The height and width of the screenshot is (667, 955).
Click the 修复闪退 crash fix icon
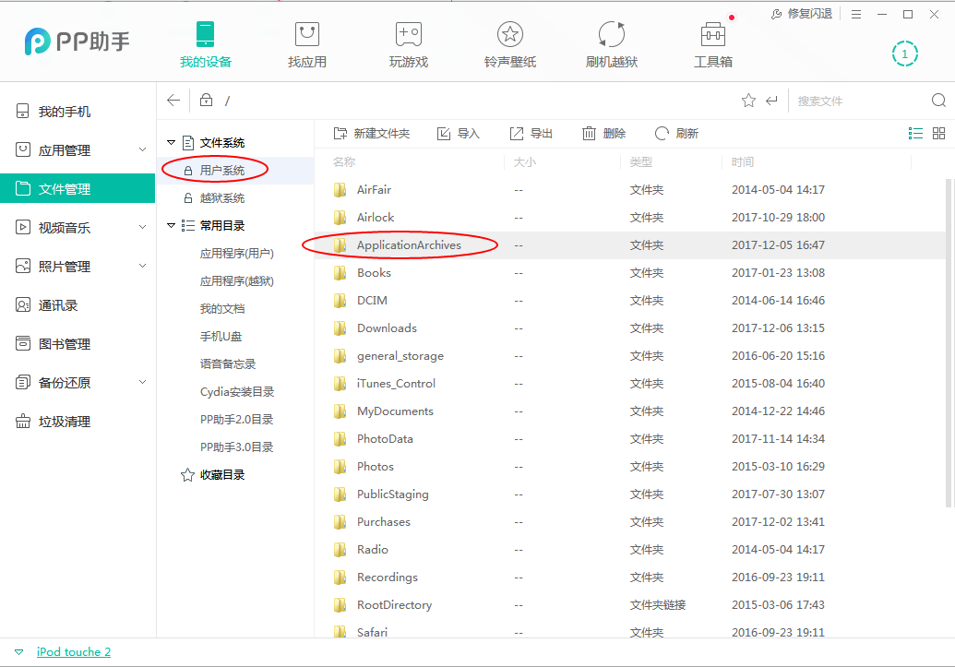click(778, 14)
